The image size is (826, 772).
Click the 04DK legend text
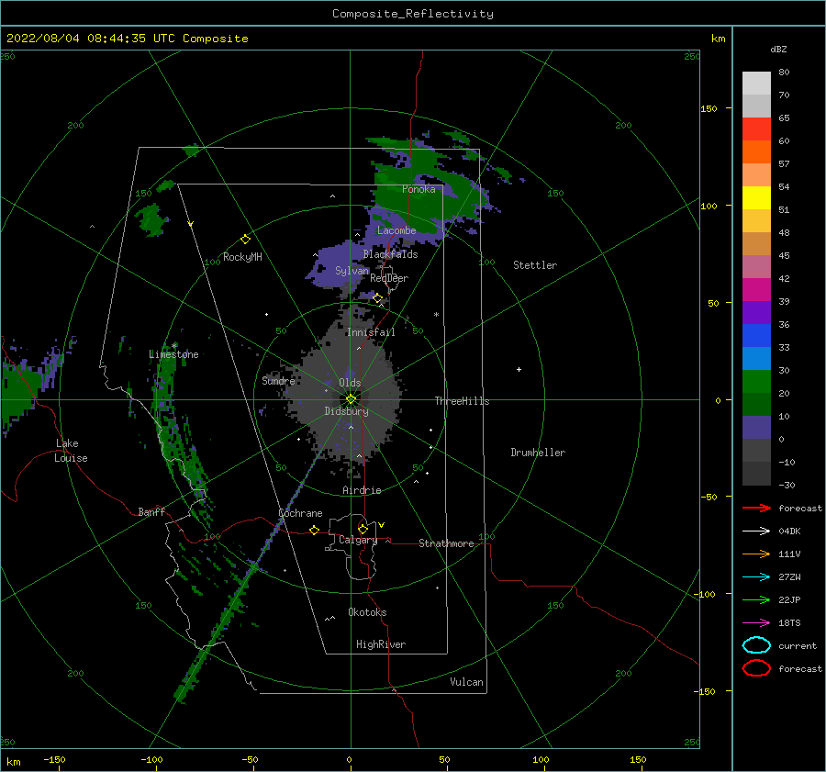point(789,531)
